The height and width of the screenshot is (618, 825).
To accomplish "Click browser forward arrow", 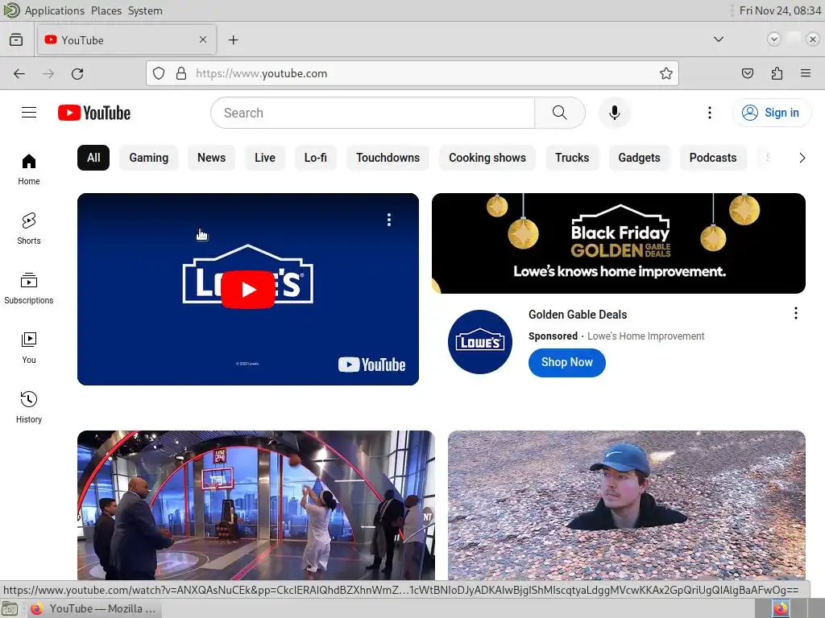I will (x=48, y=73).
